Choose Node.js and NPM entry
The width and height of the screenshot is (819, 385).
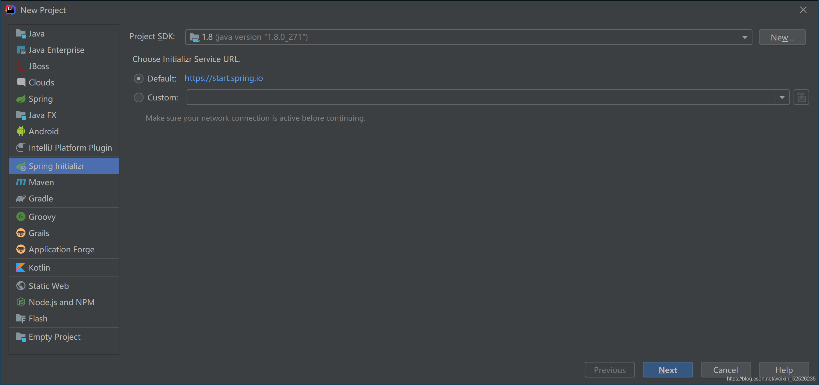(x=64, y=302)
